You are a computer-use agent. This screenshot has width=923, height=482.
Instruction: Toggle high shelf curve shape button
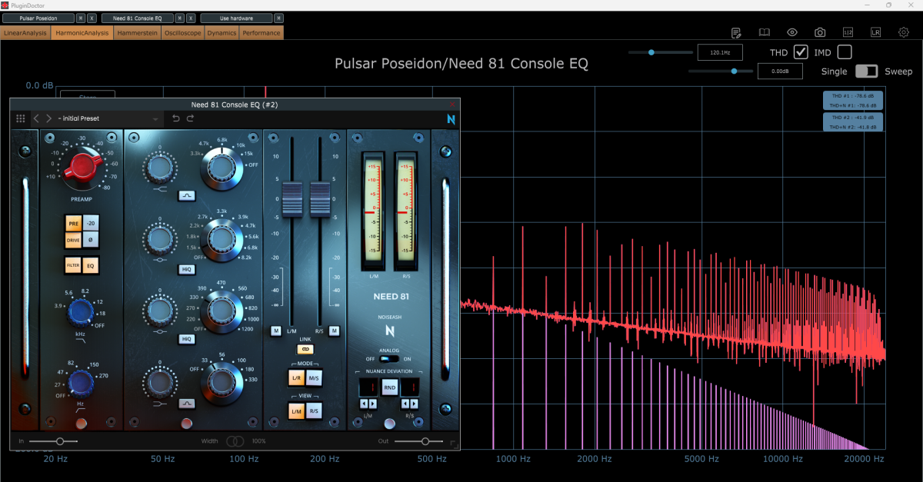pos(187,196)
